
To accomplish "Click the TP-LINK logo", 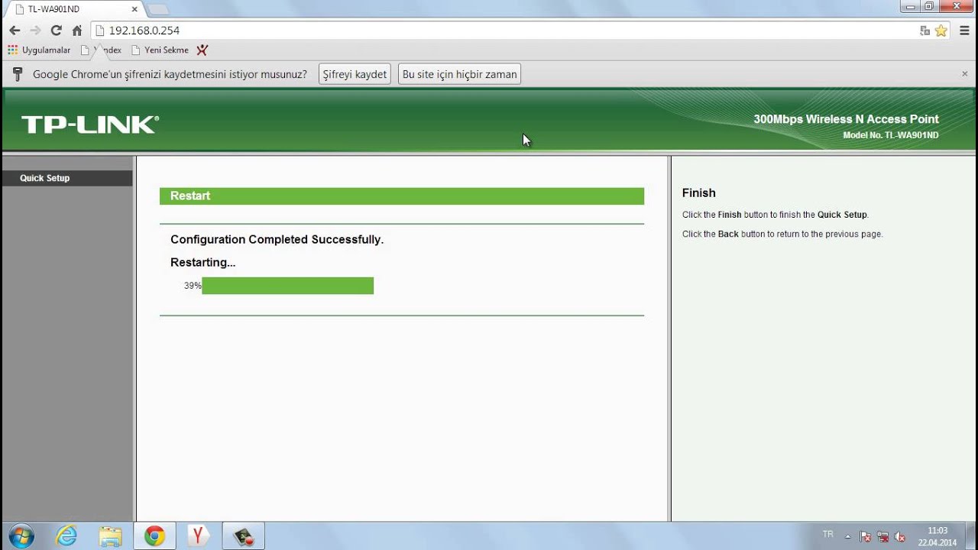I will pos(90,125).
